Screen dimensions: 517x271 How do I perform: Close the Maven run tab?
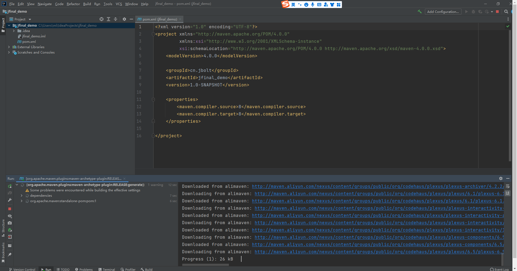[124, 178]
